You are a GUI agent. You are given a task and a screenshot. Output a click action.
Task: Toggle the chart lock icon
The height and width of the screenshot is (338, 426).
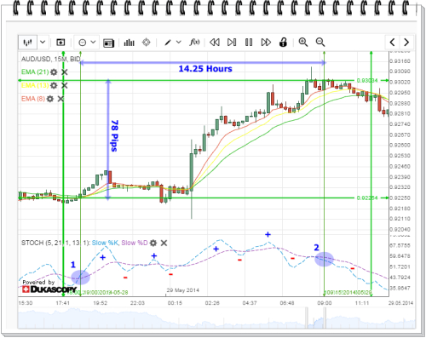coord(283,43)
